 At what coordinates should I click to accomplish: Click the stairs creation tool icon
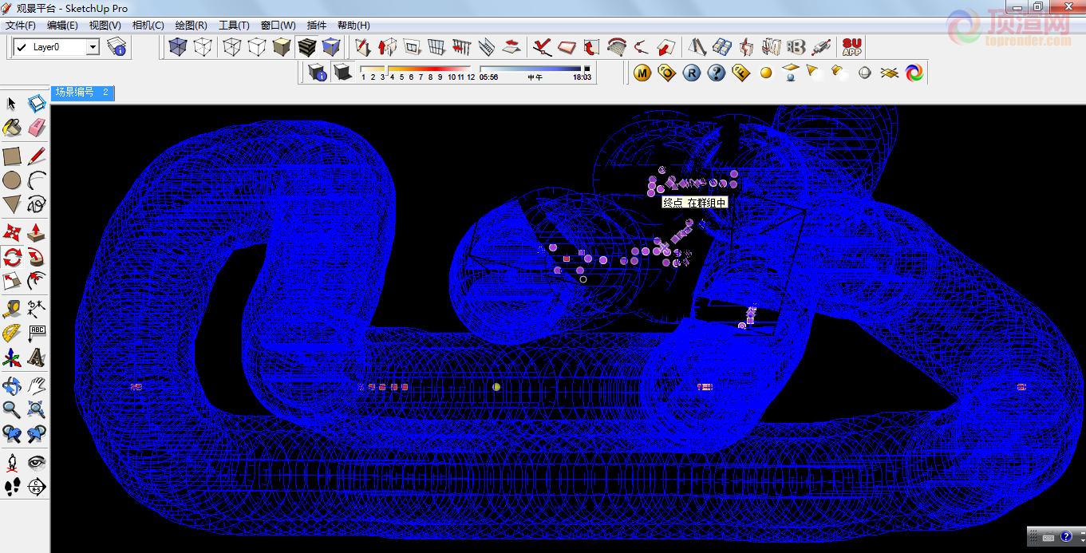tap(487, 47)
